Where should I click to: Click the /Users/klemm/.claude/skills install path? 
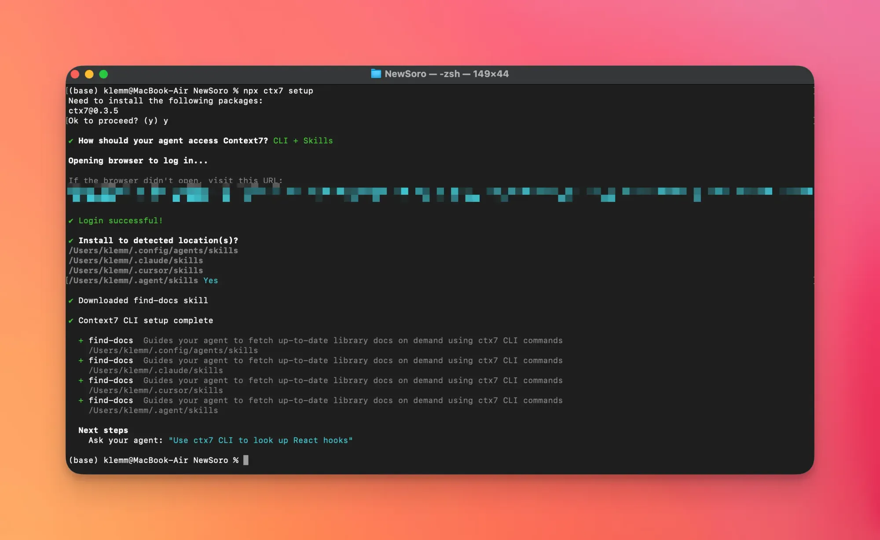(136, 260)
